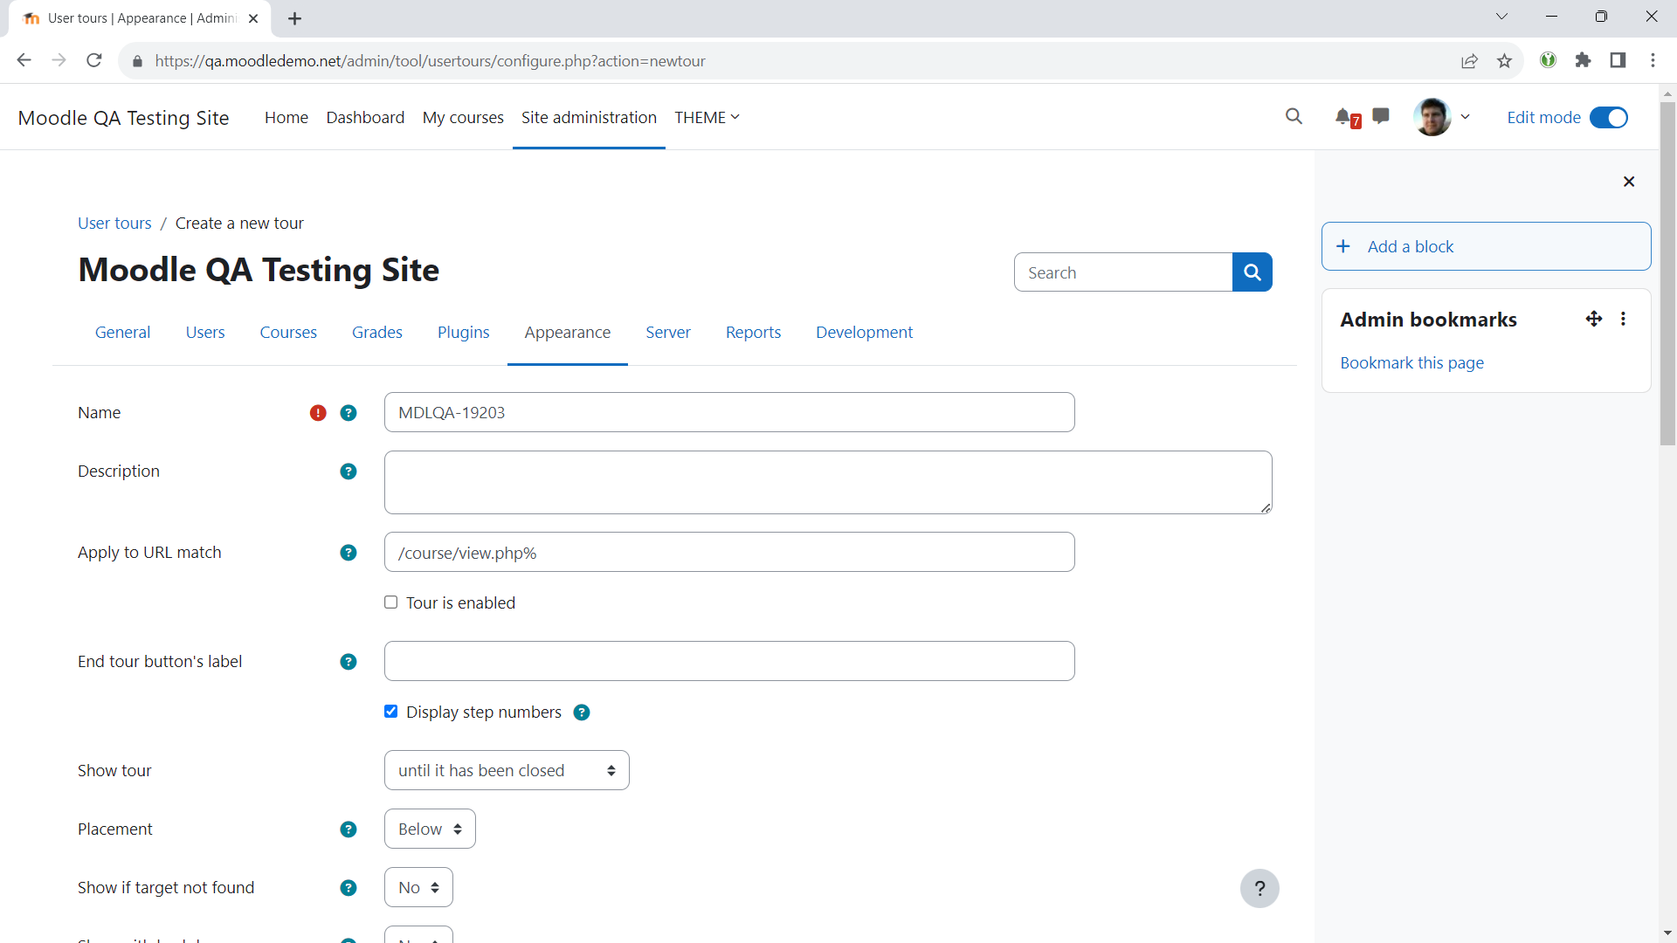This screenshot has width=1677, height=943.
Task: Click the Name field help icon
Action: [349, 413]
